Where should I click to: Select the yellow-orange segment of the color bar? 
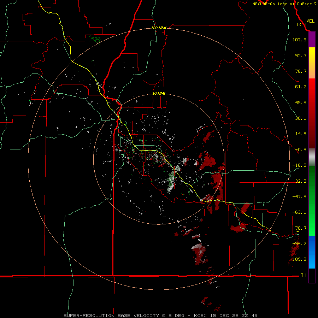pos(312,63)
